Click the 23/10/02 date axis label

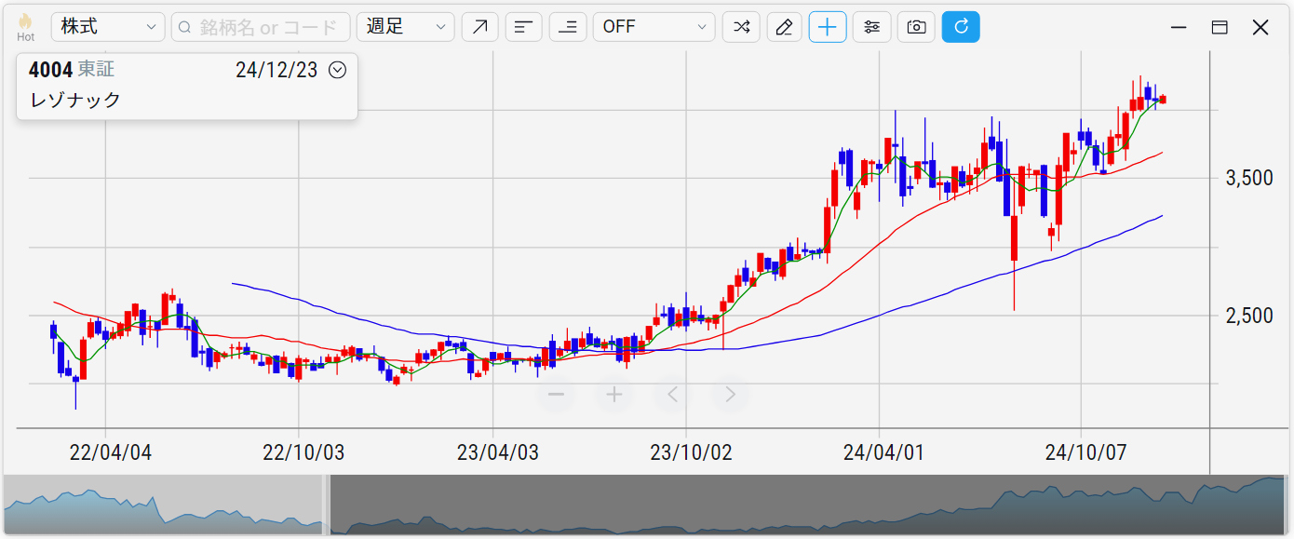[691, 452]
